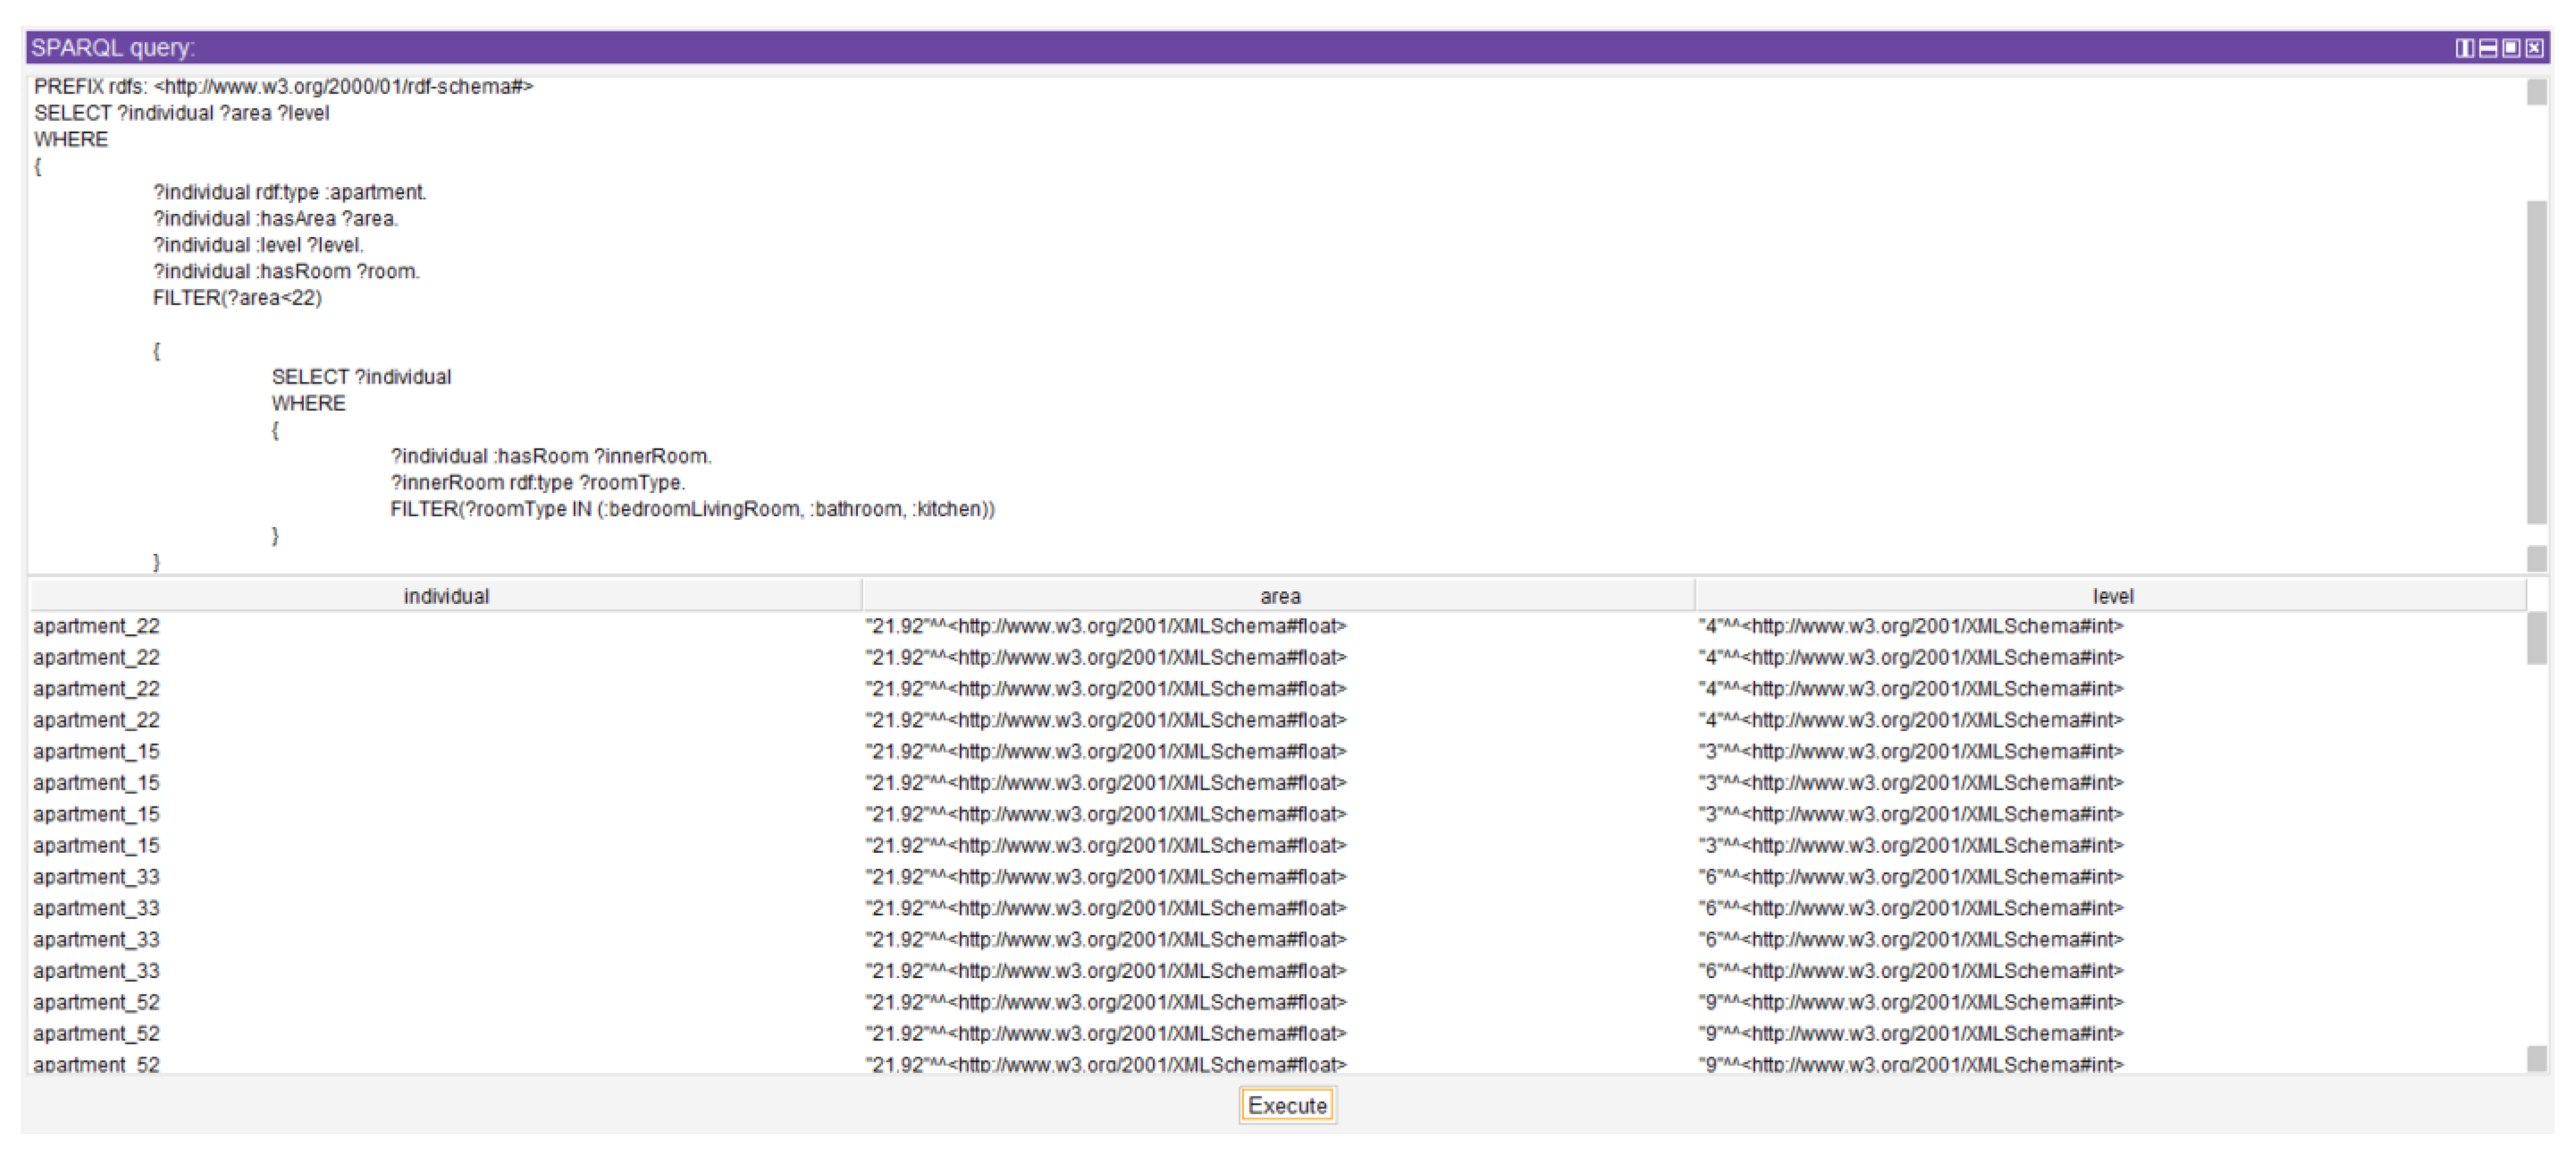Click the results table scroll-down arrow
This screenshot has width=2576, height=1165.
pos(2536,1058)
